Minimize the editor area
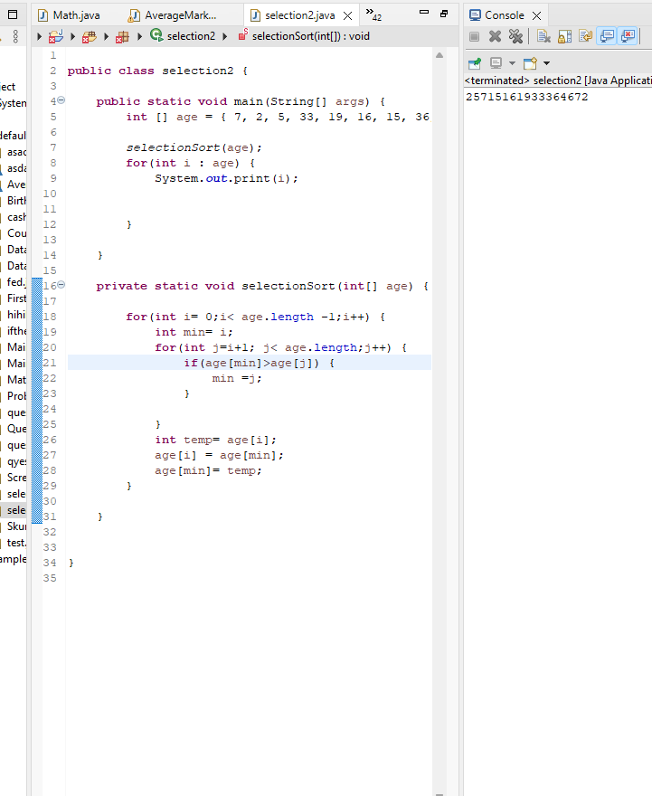The image size is (652, 796). tap(424, 12)
